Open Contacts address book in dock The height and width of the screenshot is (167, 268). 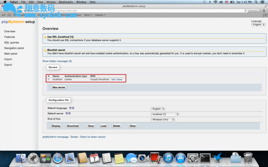pos(82,158)
